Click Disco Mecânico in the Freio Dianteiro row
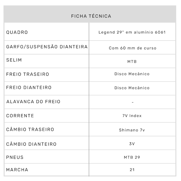The image size is (181, 181). click(132, 88)
